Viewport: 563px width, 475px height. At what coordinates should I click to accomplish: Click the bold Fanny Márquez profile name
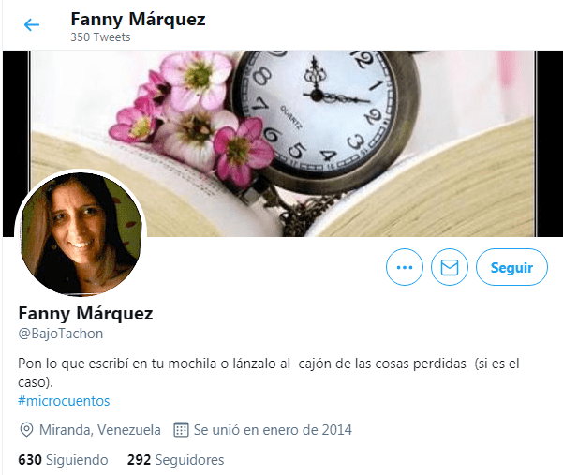[85, 313]
